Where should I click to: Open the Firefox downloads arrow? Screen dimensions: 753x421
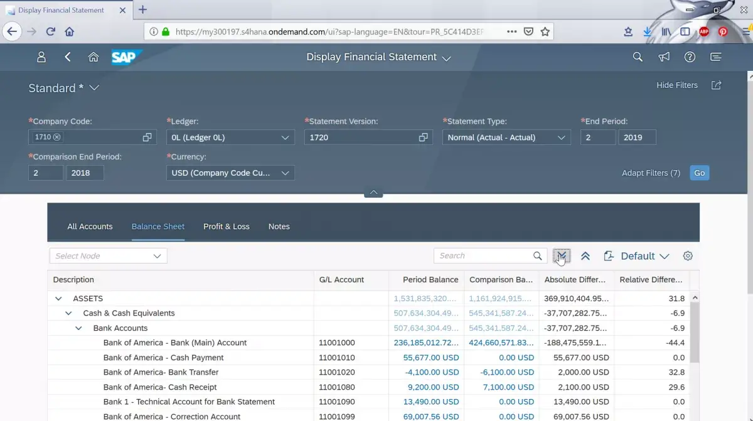(648, 31)
